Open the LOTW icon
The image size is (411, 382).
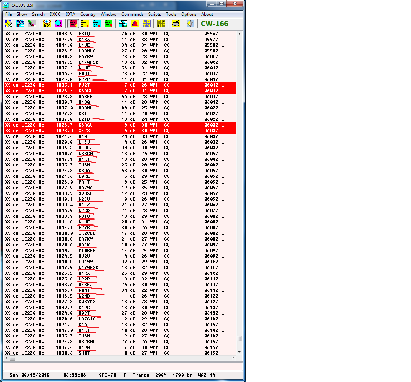point(147,24)
